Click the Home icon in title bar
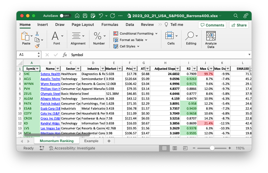The image size is (268, 173). (77, 16)
